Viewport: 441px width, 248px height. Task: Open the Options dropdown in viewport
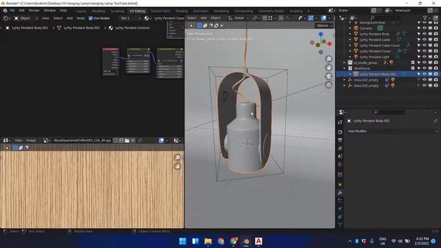point(325,25)
